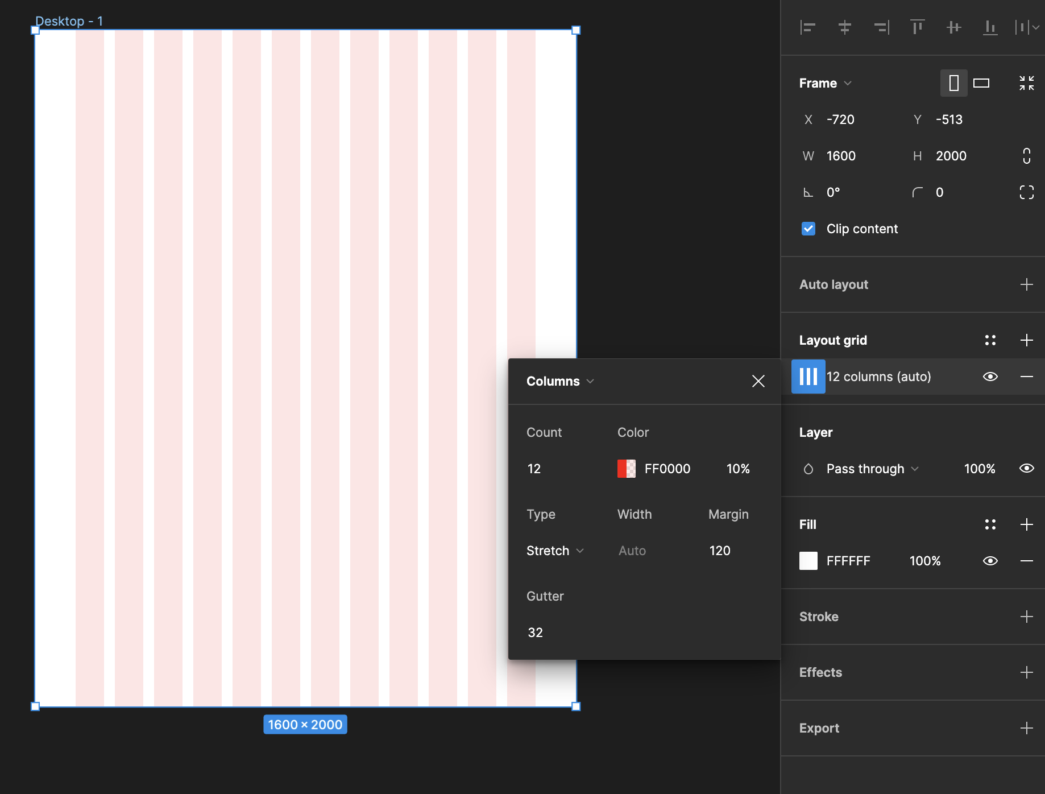Select portrait frame orientation
1045x794 pixels.
[x=954, y=83]
